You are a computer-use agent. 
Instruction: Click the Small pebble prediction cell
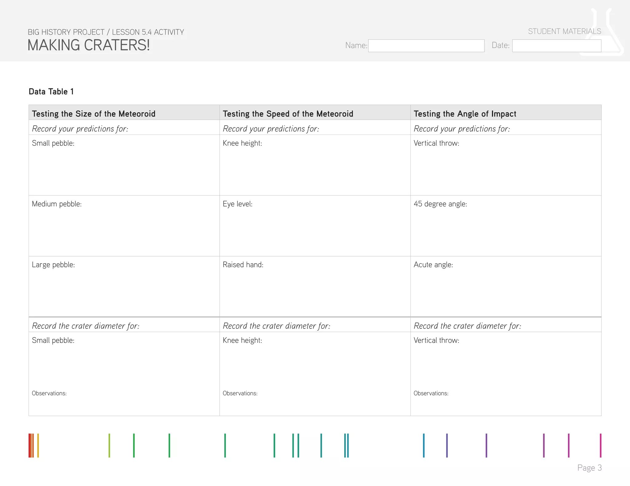click(124, 165)
